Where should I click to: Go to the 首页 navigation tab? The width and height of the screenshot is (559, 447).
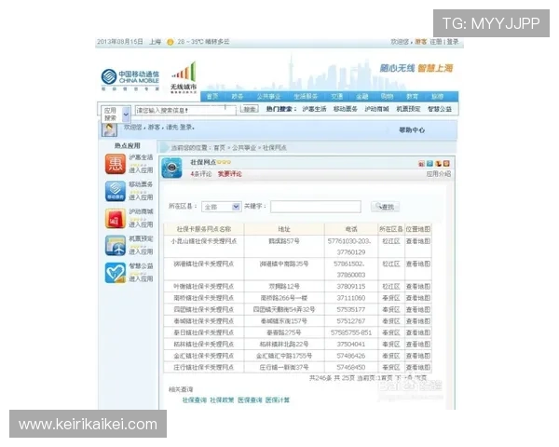(213, 96)
